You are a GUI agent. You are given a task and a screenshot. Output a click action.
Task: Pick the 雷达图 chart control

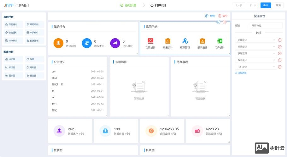click(34, 75)
